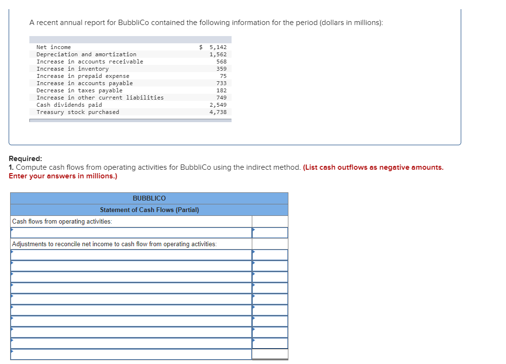Select the first adjustment row's amount field
This screenshot has height=364, width=506.
pos(270,255)
